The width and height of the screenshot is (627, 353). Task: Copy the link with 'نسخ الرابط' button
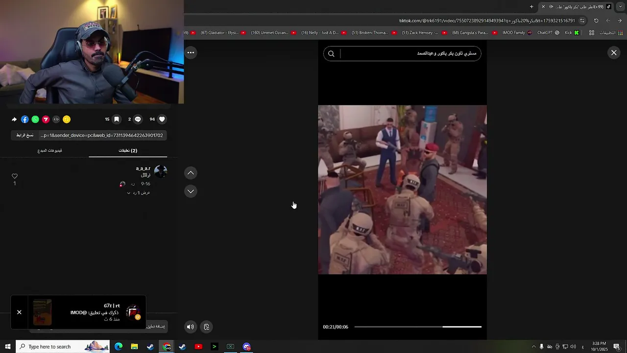(24, 135)
